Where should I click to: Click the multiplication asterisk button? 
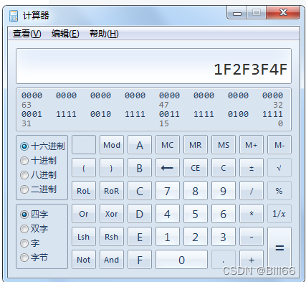click(x=252, y=214)
